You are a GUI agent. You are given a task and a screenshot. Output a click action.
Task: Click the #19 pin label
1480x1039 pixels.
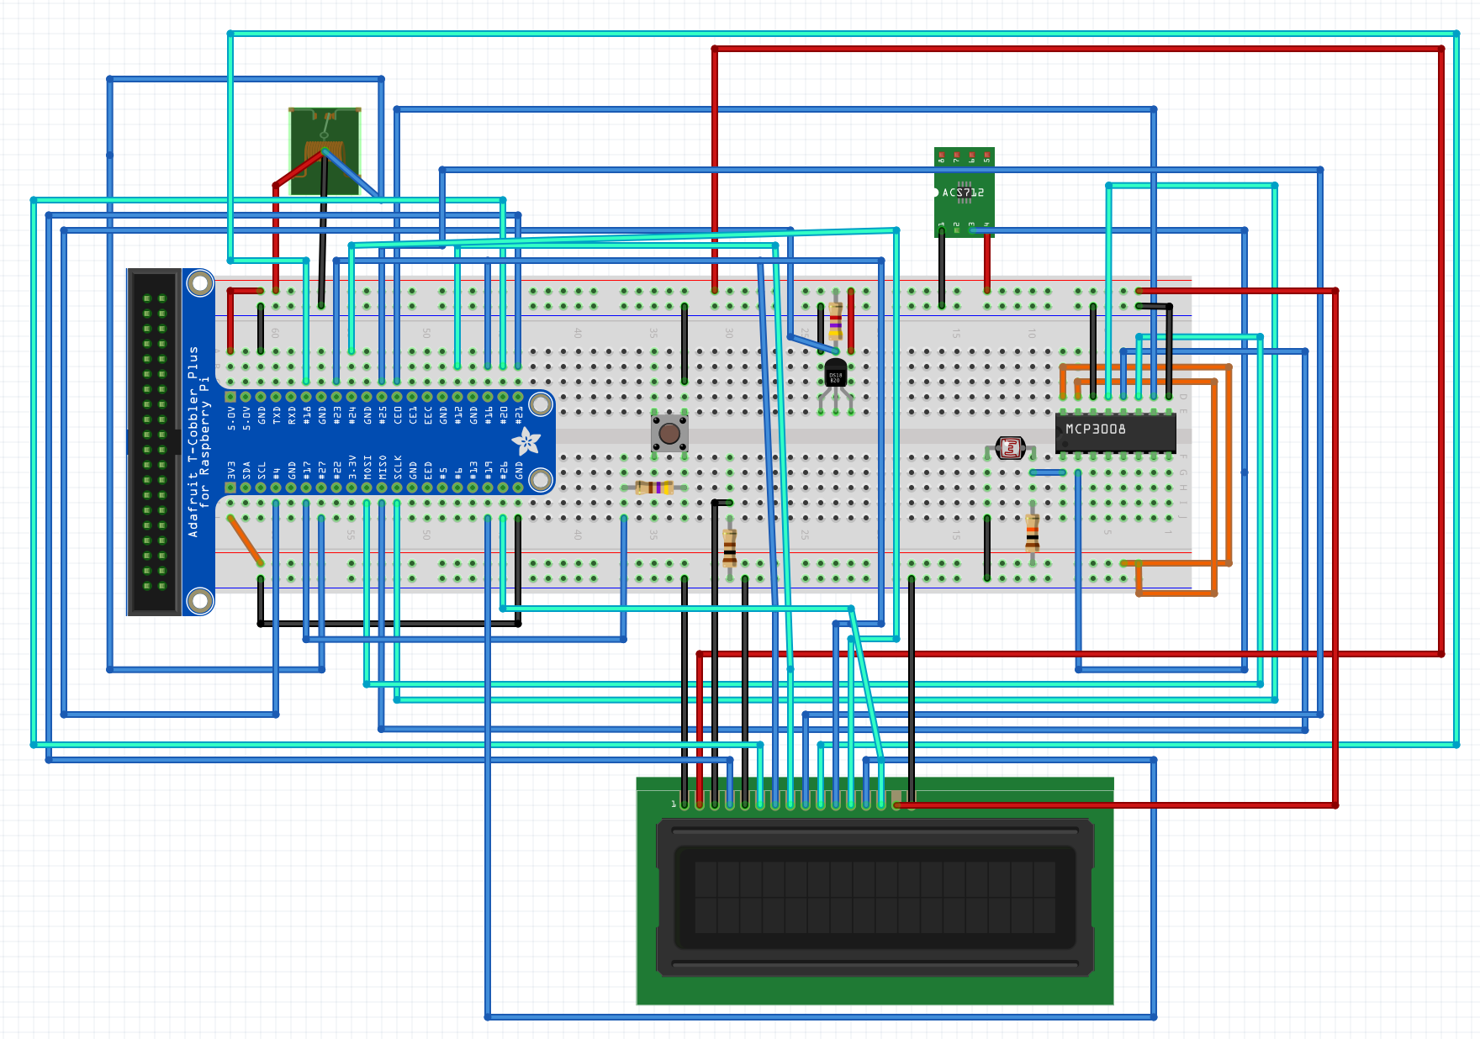tap(488, 470)
